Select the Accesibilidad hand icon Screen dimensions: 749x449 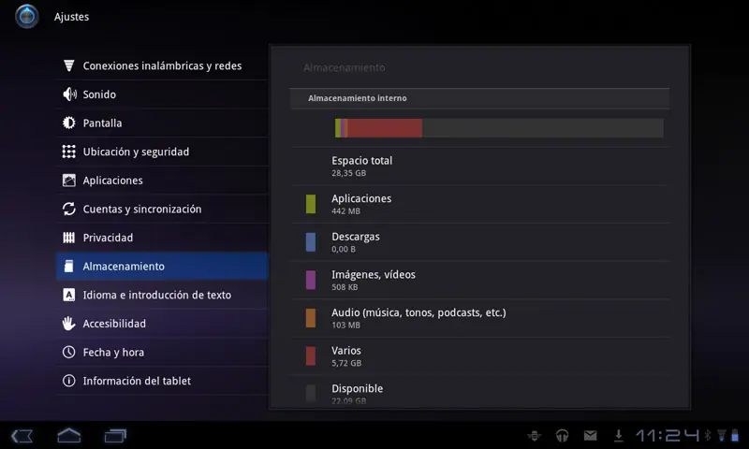[x=68, y=323]
